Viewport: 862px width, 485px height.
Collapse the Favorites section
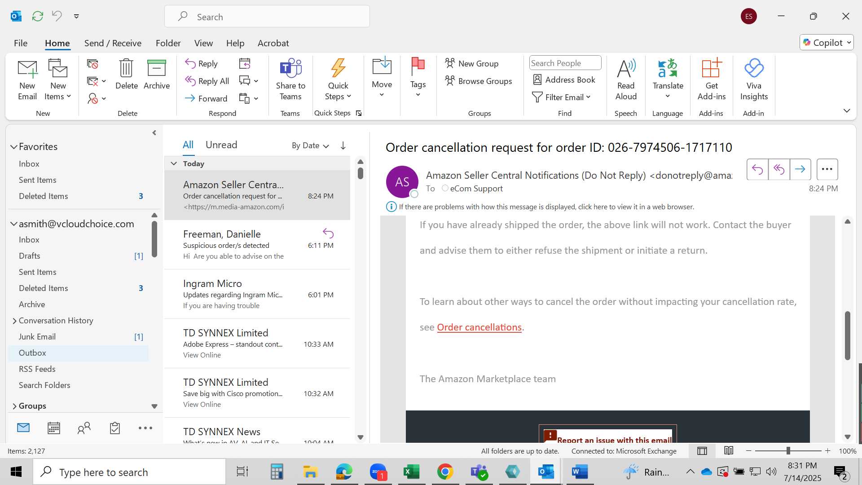coord(14,147)
